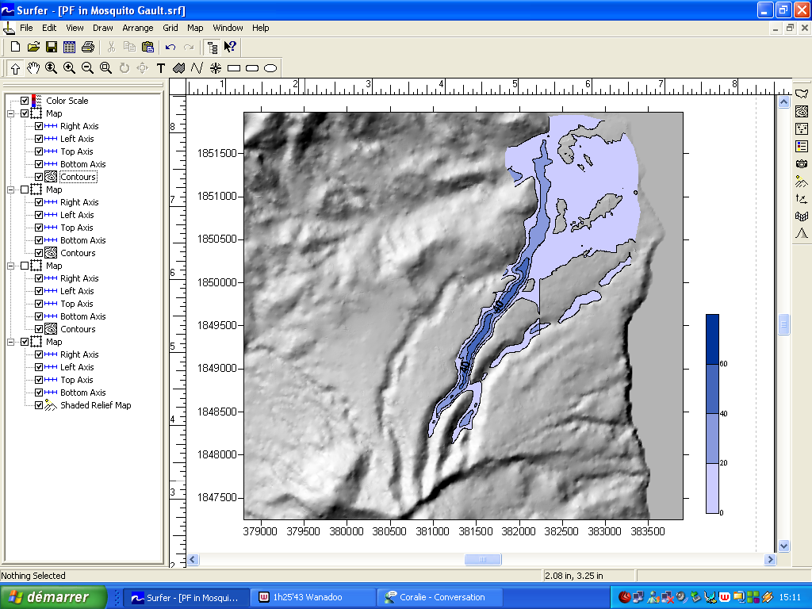Screen dimensions: 812x609
Task: Enable the second Map's checkbox
Action: 25,190
